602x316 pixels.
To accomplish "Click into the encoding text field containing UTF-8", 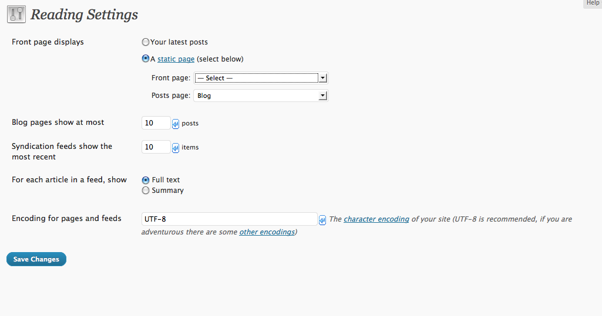I will tap(230, 219).
